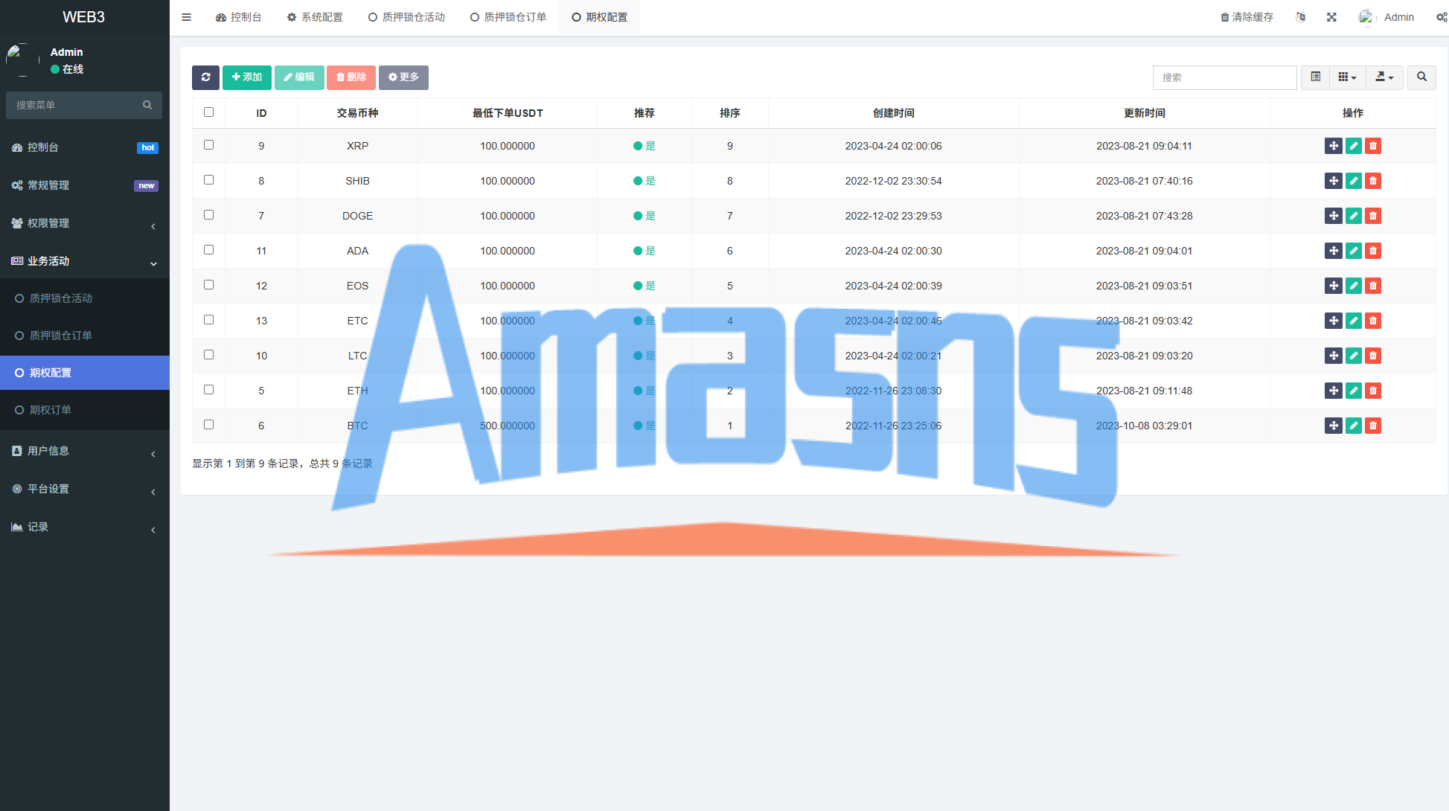Click the green 添加 button
Viewport: 1449px width, 811px height.
click(246, 77)
